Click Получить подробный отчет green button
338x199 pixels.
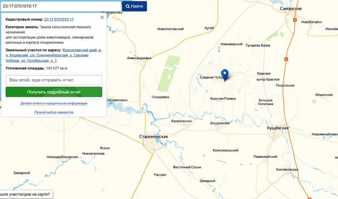[x=54, y=92]
